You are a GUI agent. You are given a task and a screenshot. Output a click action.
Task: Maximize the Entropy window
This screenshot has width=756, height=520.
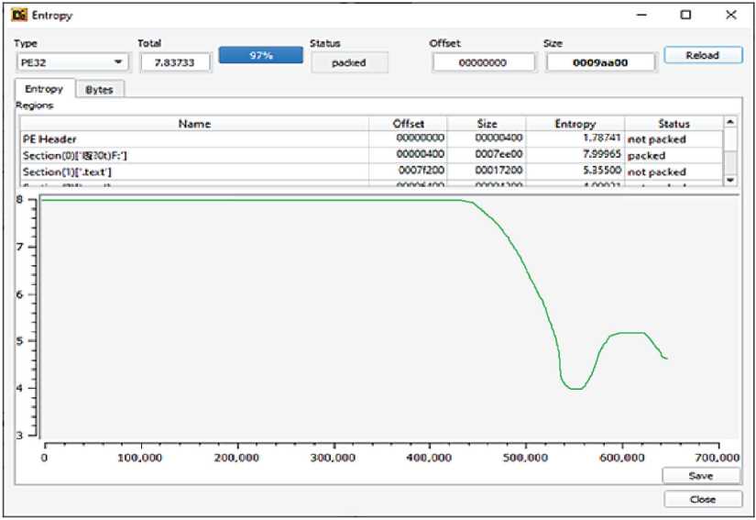point(685,16)
